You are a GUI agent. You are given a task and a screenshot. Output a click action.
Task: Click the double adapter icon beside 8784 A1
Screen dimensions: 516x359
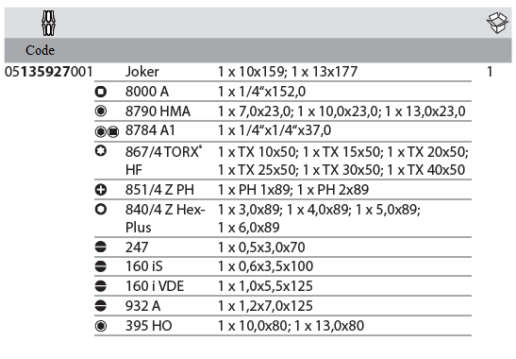[107, 131]
